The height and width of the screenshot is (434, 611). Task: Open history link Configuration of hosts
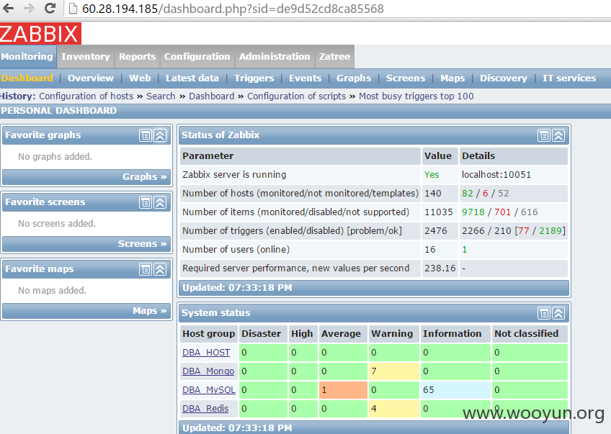click(86, 96)
